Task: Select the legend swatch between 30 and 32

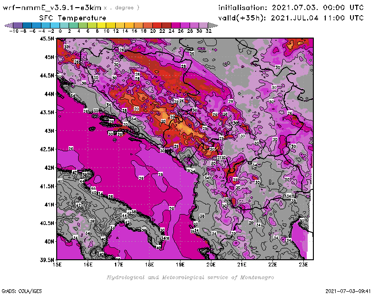Action: click(x=203, y=25)
